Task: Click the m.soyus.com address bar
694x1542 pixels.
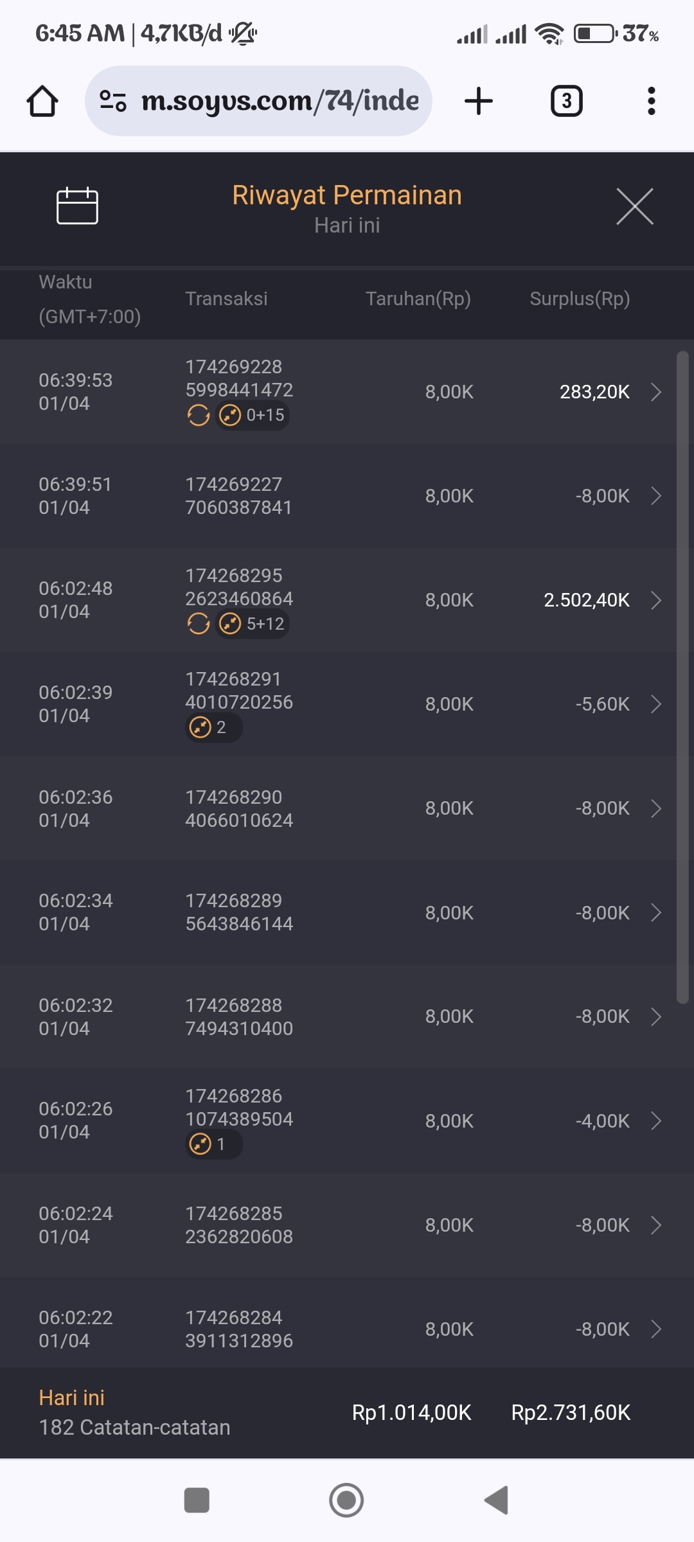Action: [x=280, y=102]
